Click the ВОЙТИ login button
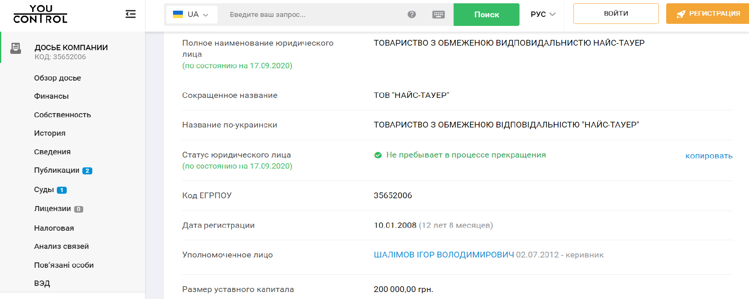The width and height of the screenshot is (749, 299). (616, 14)
